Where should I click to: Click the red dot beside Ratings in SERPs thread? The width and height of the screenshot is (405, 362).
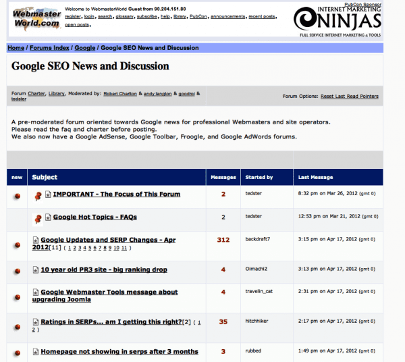[x=18, y=327]
